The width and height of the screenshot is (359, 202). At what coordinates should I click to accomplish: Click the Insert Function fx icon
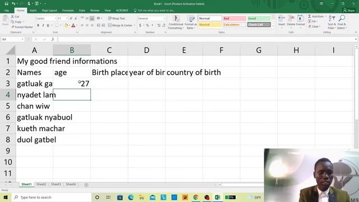point(53,39)
